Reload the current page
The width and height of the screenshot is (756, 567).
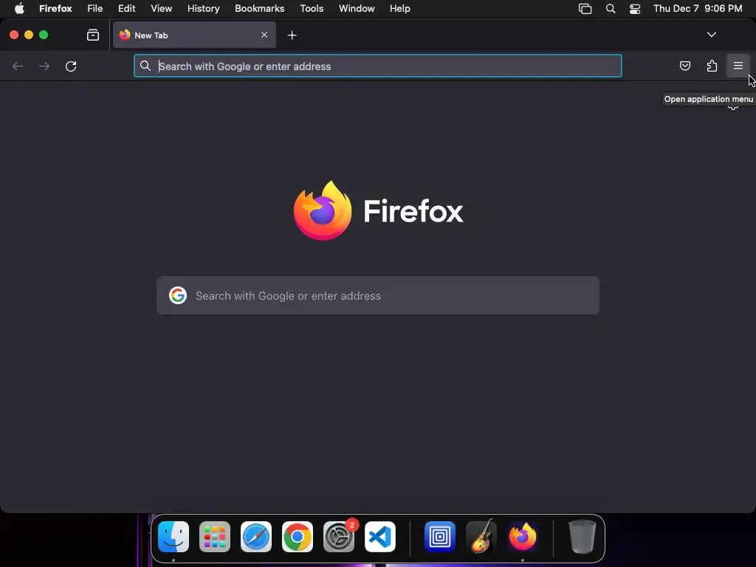pos(71,66)
